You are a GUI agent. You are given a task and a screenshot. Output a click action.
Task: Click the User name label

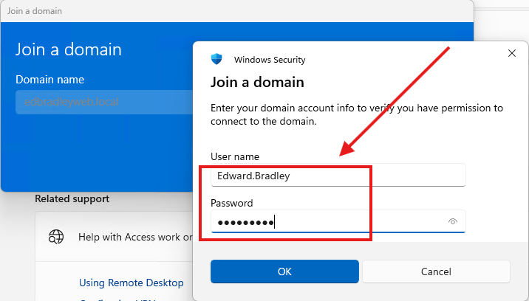pos(235,156)
